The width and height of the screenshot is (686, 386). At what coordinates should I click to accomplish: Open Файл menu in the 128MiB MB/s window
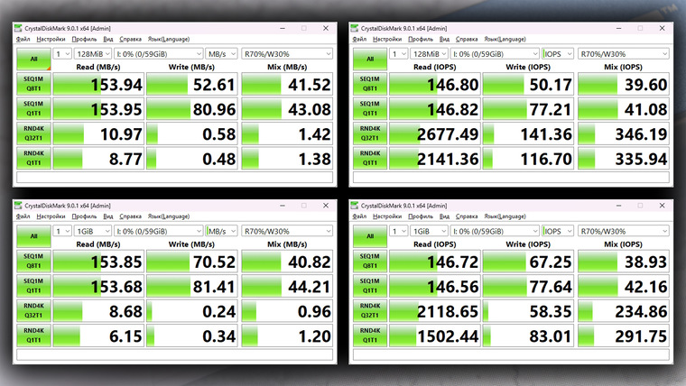[23, 40]
